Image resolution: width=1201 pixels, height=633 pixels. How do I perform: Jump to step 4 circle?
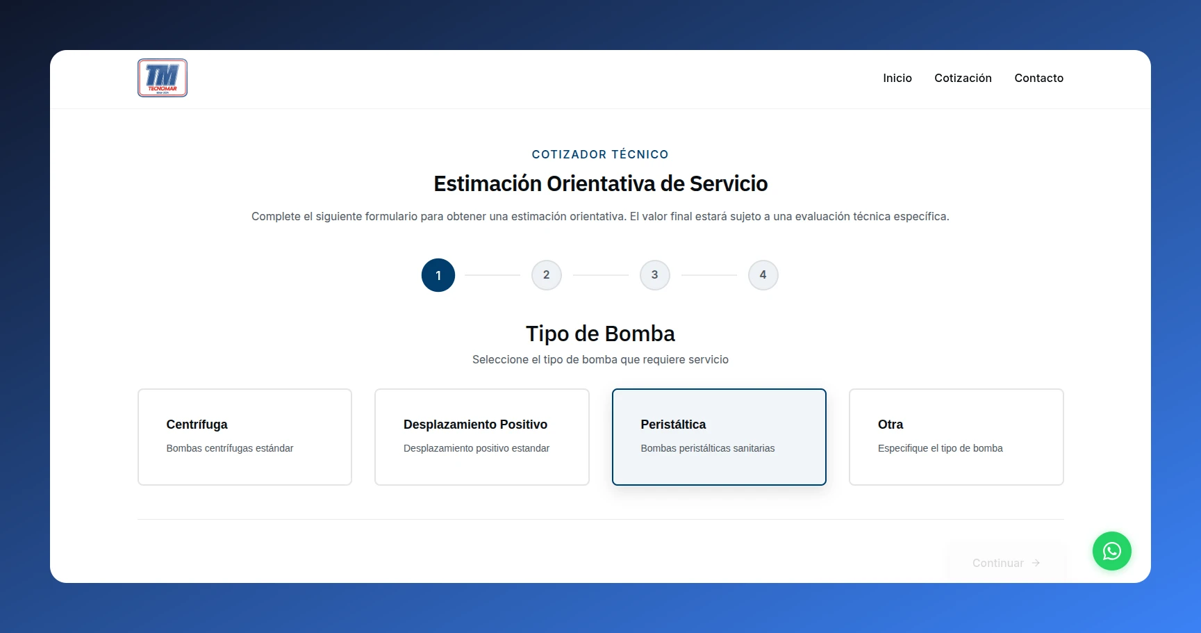(763, 275)
